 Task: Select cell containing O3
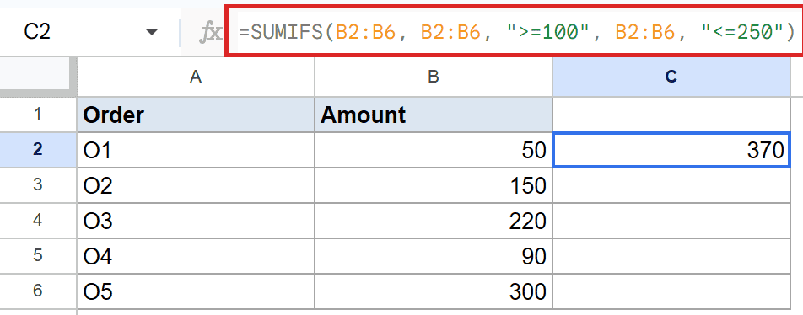tap(196, 221)
